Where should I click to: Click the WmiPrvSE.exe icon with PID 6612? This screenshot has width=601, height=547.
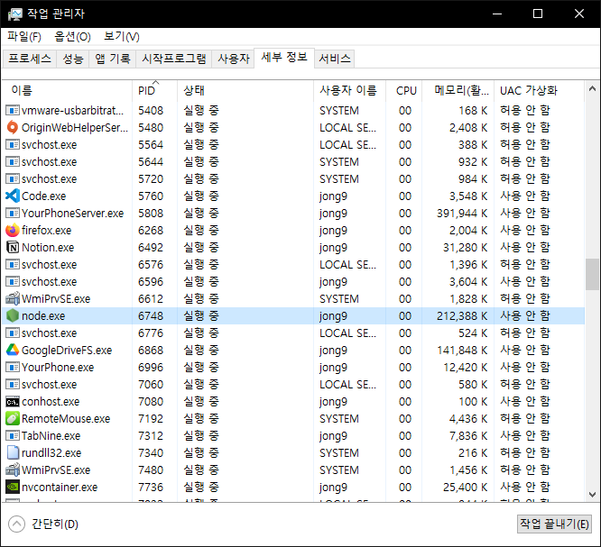click(13, 298)
